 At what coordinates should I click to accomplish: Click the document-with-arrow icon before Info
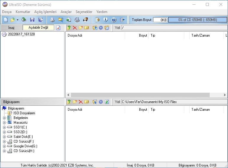(x=97, y=20)
